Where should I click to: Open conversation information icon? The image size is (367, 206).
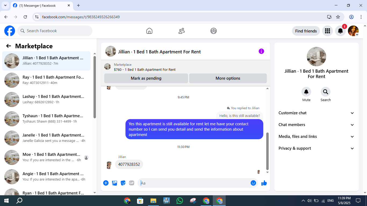261,51
